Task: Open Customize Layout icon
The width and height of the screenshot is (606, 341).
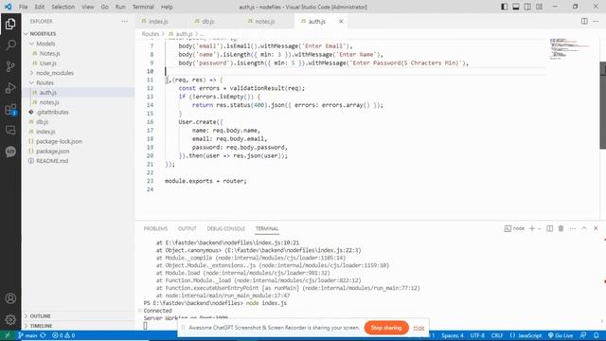Action: [x=539, y=7]
